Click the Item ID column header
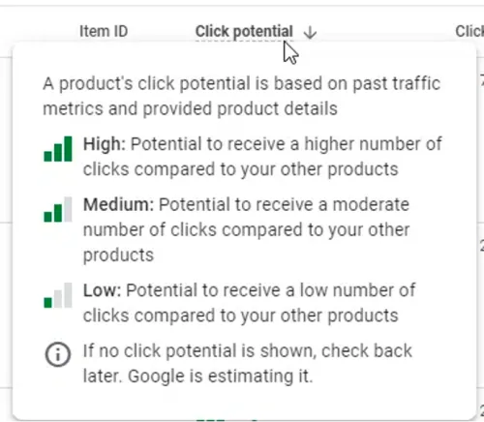Image resolution: width=484 pixels, height=422 pixels. pos(104,31)
